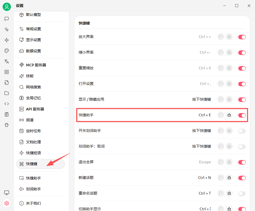Viewport: 255px width, 211px height.
Task: Reset the 显示 / 隐藏应用 shortcut
Action: coord(221,99)
